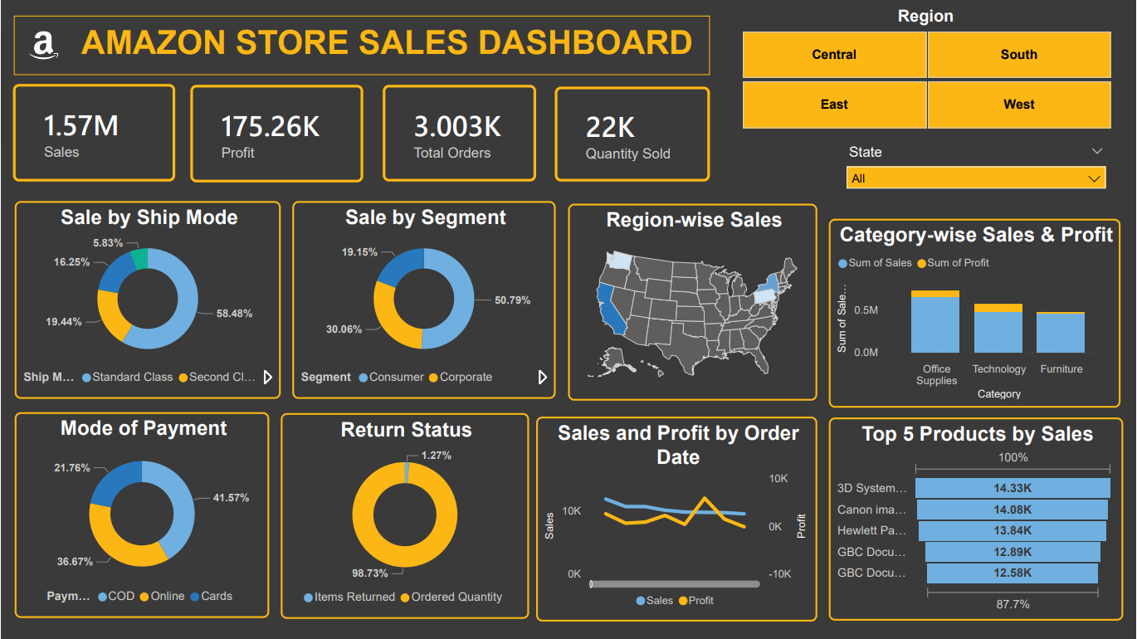Viewport: 1137px width, 639px height.
Task: Click Cards legend entry in Payment chart
Action: (212, 597)
